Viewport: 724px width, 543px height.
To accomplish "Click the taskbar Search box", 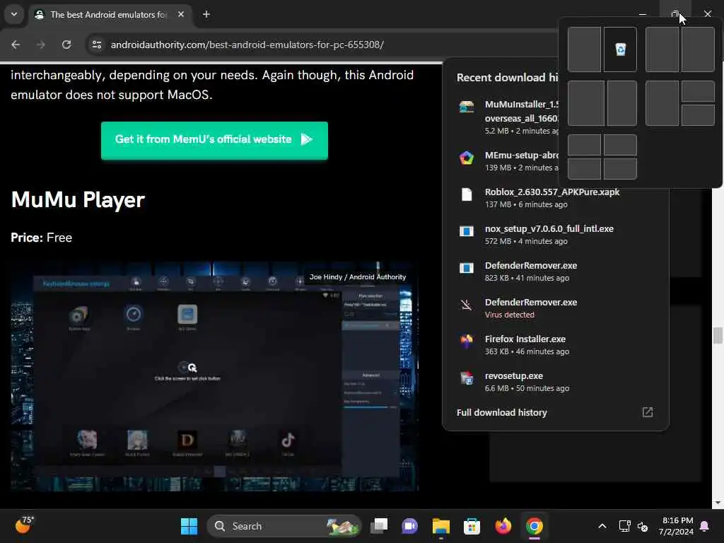I will (284, 526).
